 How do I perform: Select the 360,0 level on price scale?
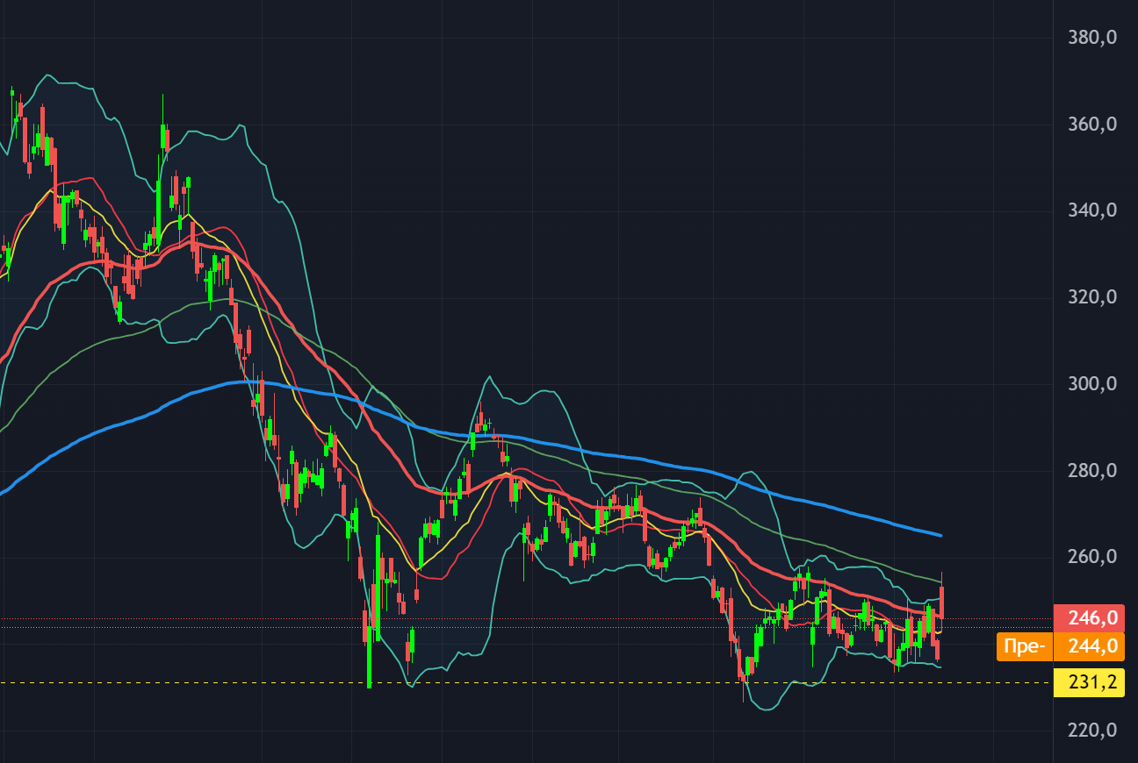click(x=1092, y=125)
